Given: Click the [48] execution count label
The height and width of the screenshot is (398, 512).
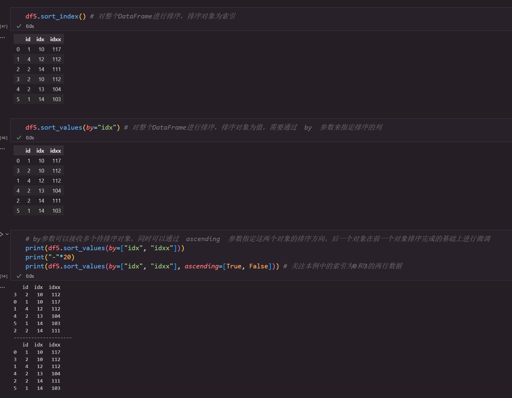Looking at the screenshot, I should coord(4,138).
